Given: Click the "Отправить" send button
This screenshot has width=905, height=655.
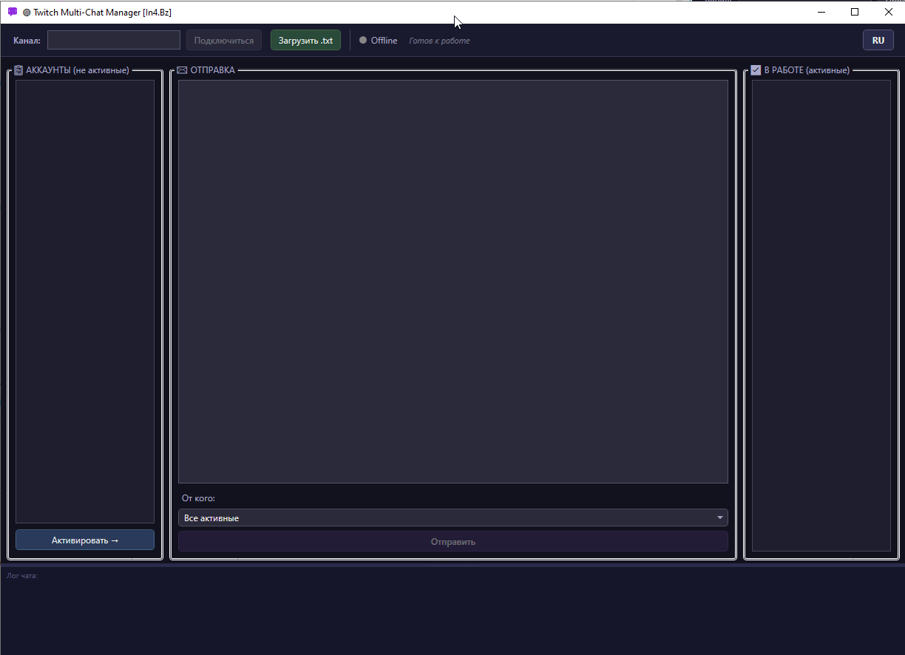Looking at the screenshot, I should click(452, 542).
